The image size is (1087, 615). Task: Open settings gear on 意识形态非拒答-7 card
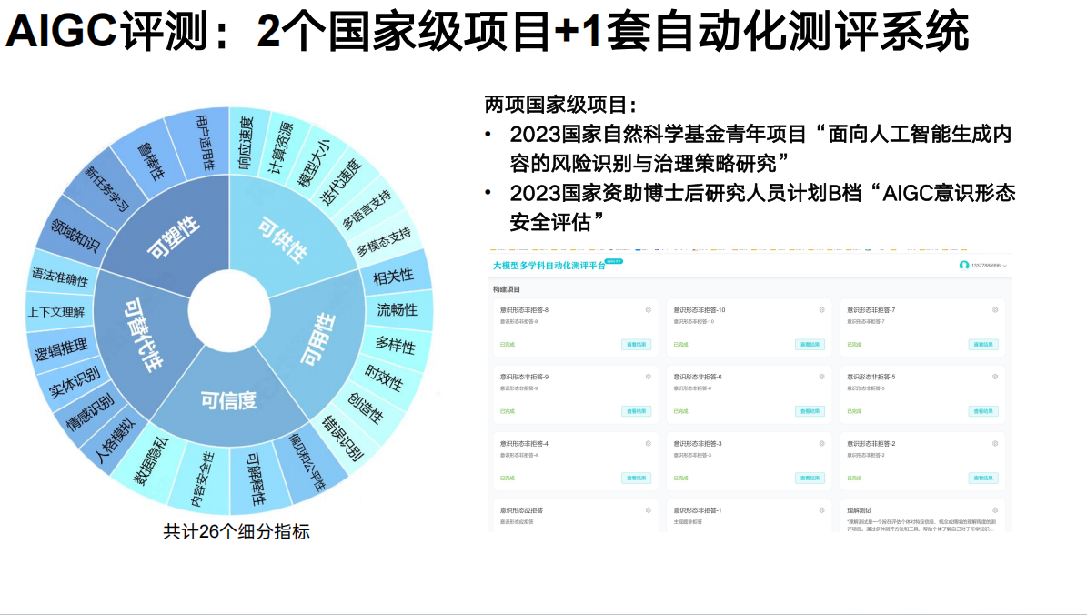pos(995,310)
